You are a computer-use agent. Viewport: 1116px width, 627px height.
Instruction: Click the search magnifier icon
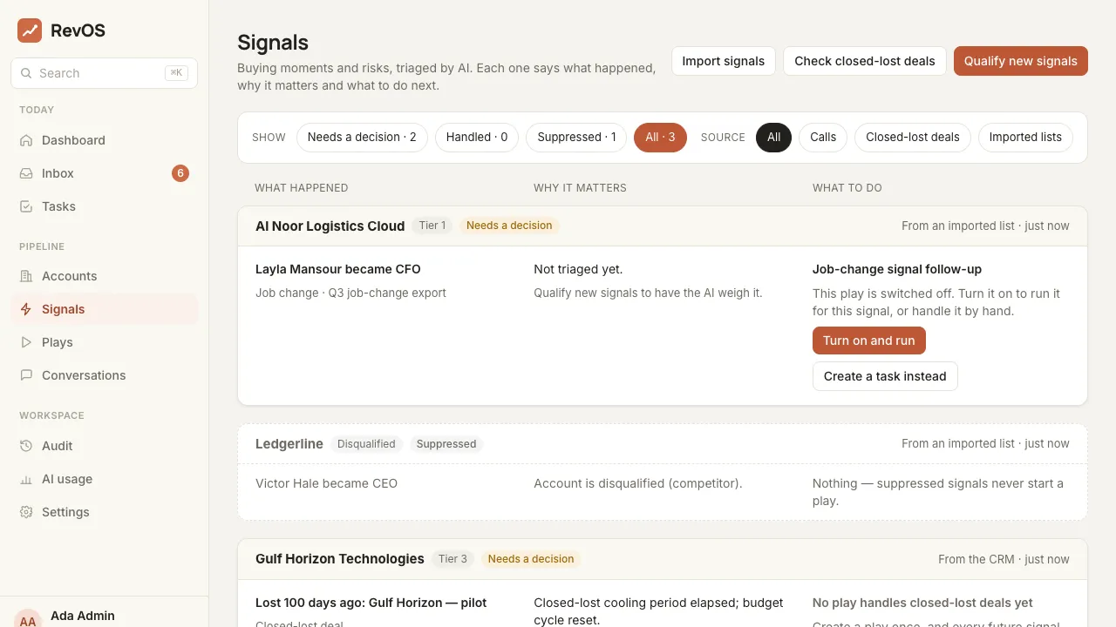pos(26,73)
